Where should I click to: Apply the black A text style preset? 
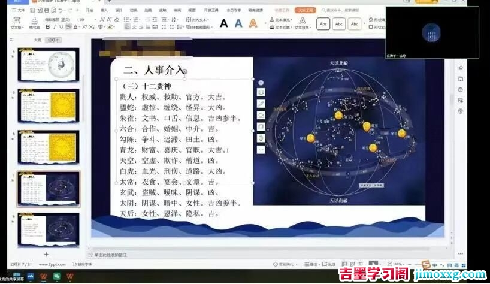pos(224,23)
